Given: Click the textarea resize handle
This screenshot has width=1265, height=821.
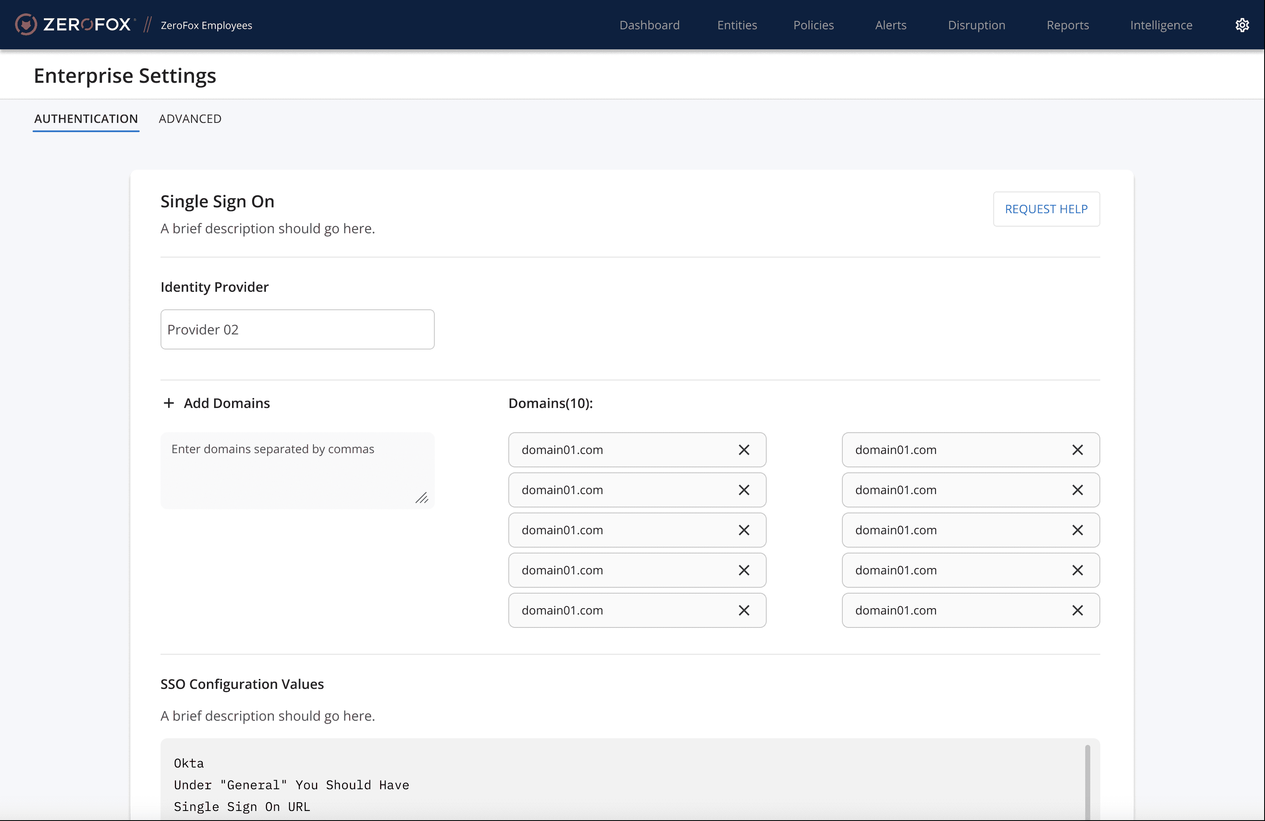Looking at the screenshot, I should pyautogui.click(x=421, y=498).
